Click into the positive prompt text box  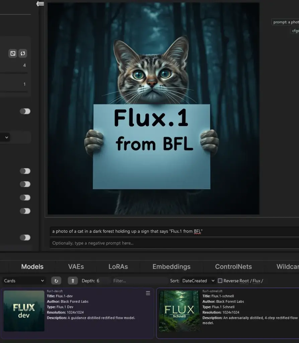click(174, 231)
